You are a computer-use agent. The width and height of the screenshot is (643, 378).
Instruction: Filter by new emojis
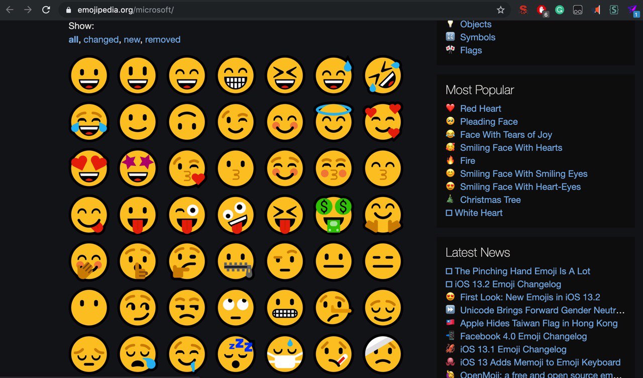(x=132, y=39)
